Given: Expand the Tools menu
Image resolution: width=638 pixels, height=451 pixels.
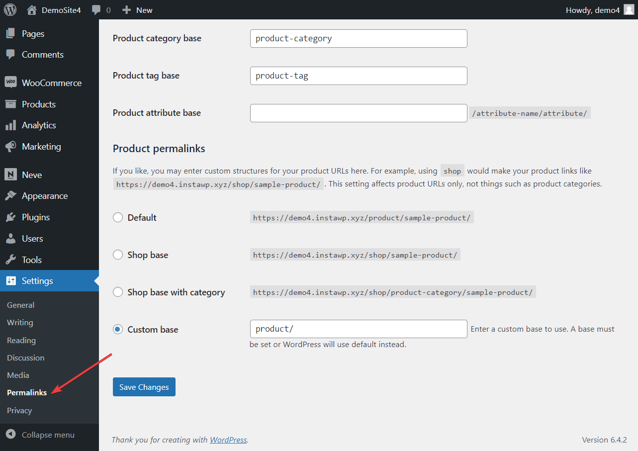Looking at the screenshot, I should tap(33, 259).
